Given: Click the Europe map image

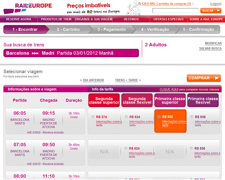Looking at the screenshot, I should point(133,8).
